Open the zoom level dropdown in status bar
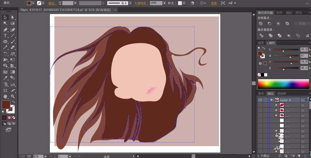Image resolution: width=311 pixels, height=158 pixels. pos(45,156)
